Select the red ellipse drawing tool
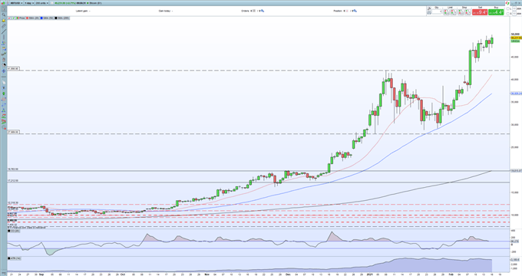 coord(4,100)
